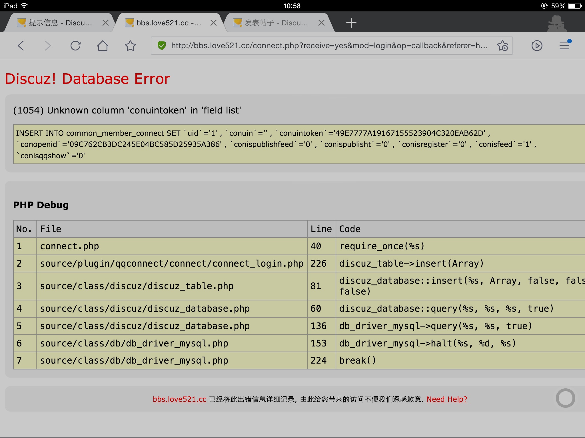Open bookmarks star in toolbar
585x438 pixels.
pyautogui.click(x=130, y=46)
